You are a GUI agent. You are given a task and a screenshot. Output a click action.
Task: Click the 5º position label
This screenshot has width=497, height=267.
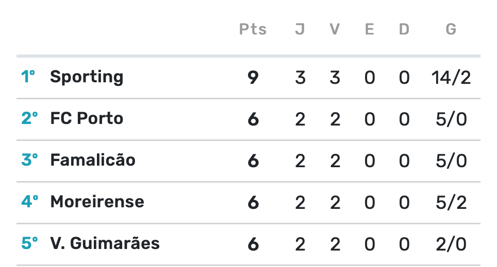tap(29, 243)
